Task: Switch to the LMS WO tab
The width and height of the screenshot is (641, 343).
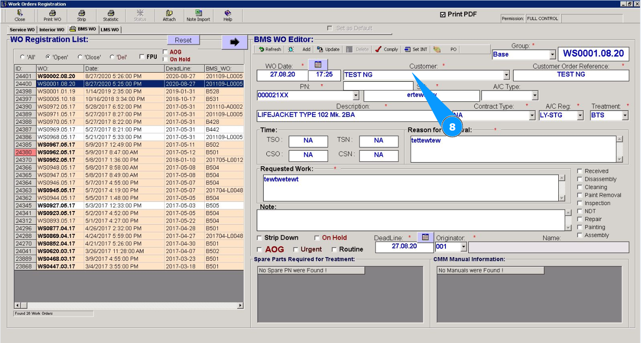Action: point(110,30)
